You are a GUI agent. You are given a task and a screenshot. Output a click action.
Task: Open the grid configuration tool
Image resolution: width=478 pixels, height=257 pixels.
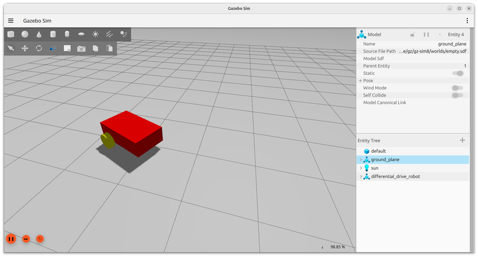pos(67,48)
